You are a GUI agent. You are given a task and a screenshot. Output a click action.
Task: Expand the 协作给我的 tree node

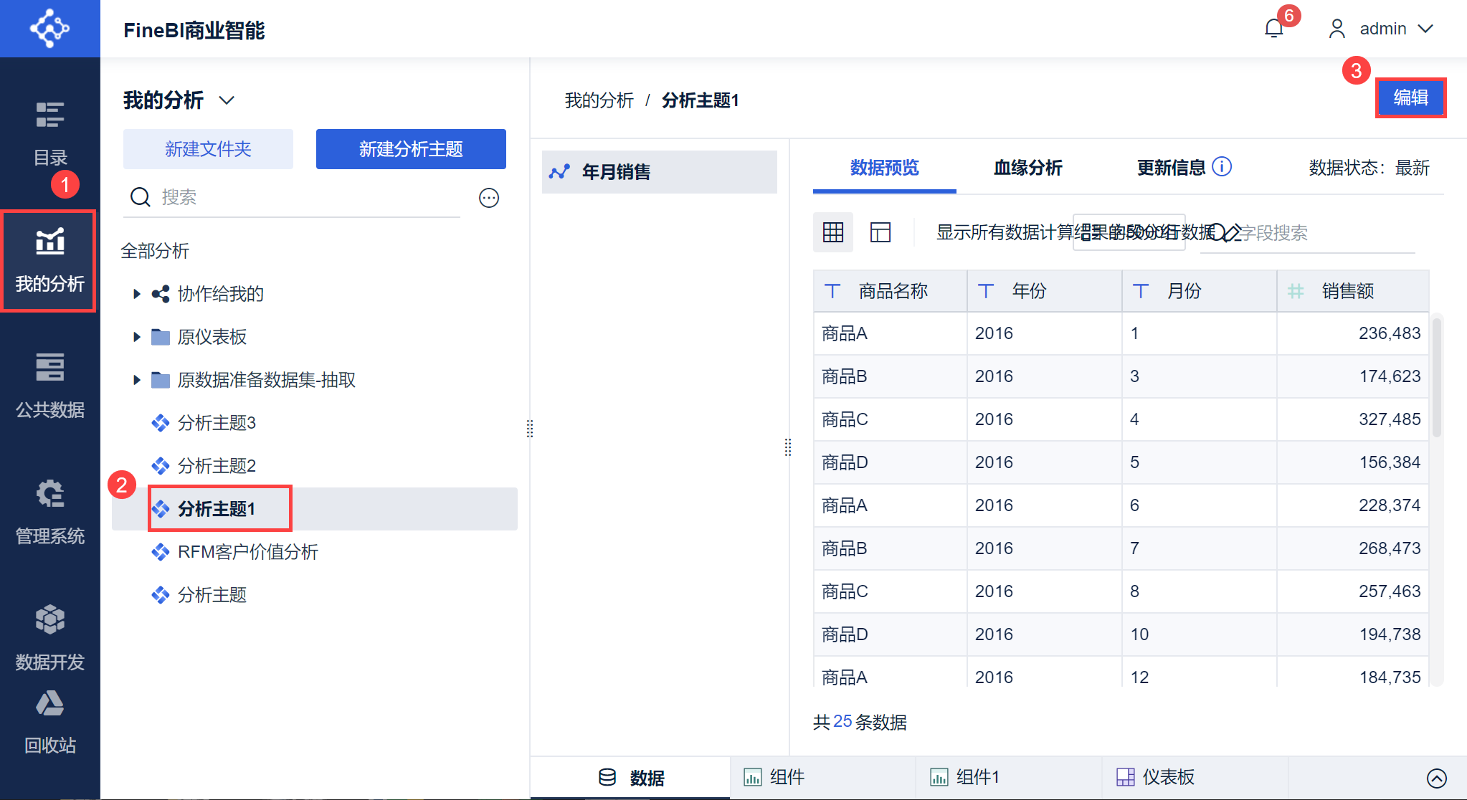tap(136, 294)
